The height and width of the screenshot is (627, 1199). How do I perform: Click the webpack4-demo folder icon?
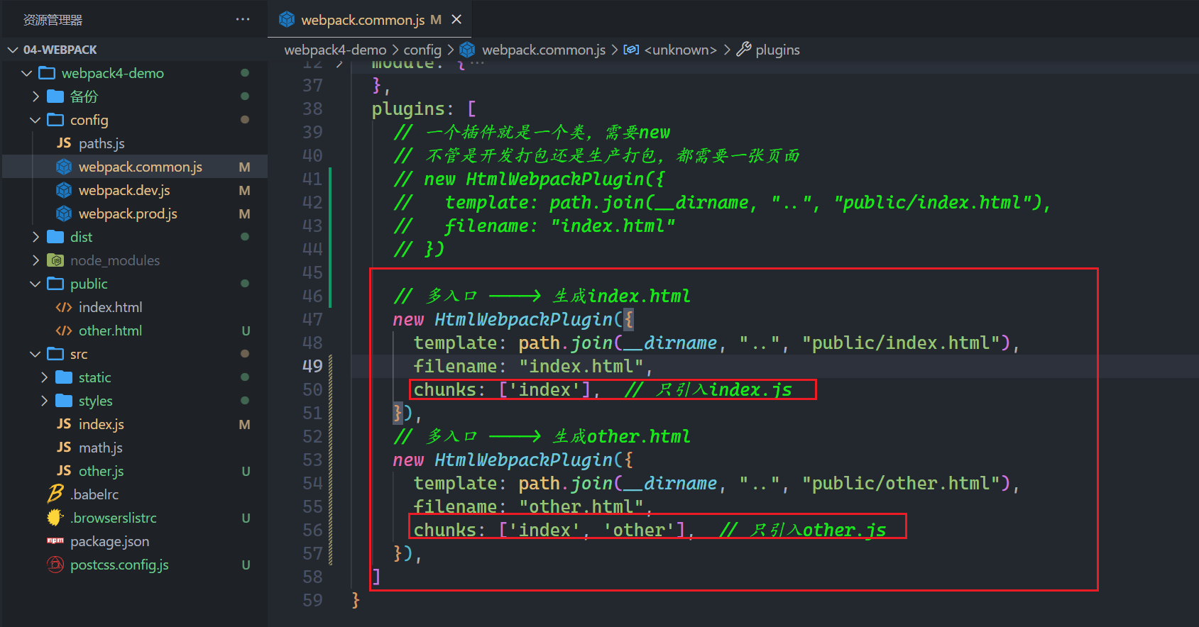(47, 73)
